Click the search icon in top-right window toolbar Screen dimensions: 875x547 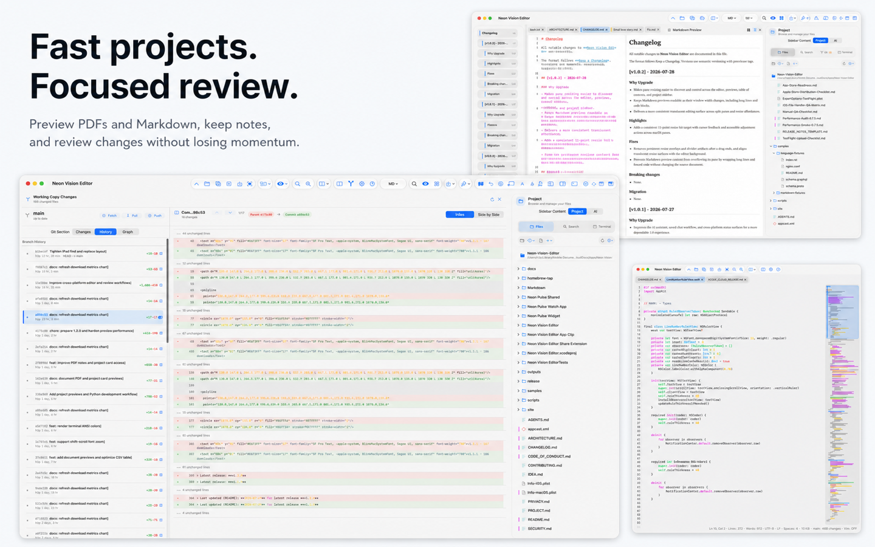pos(764,18)
